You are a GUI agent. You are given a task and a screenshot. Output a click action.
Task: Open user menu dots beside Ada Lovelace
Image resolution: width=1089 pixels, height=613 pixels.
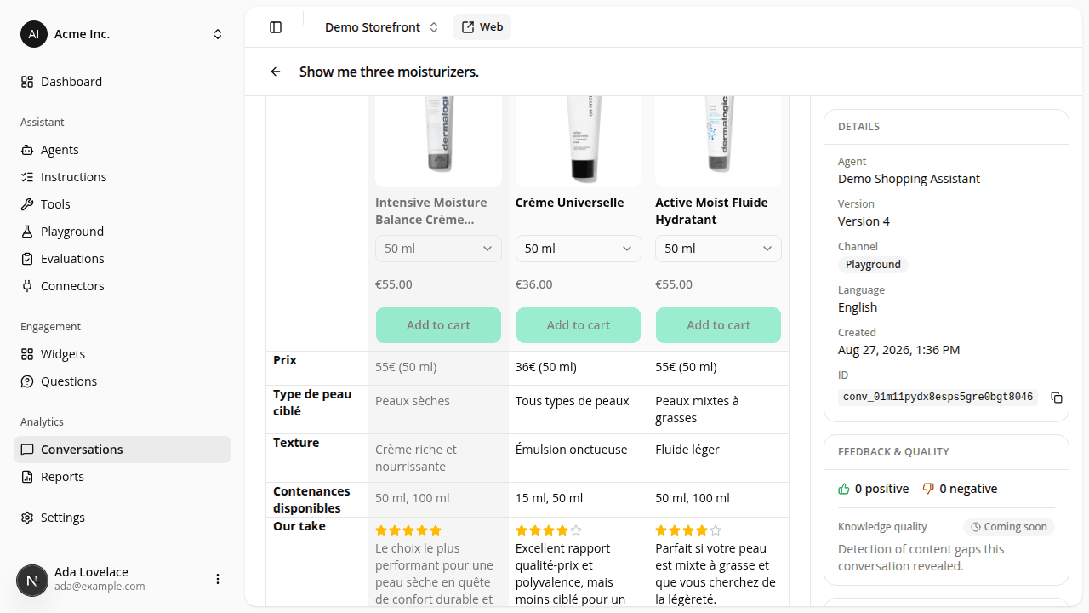click(x=218, y=579)
